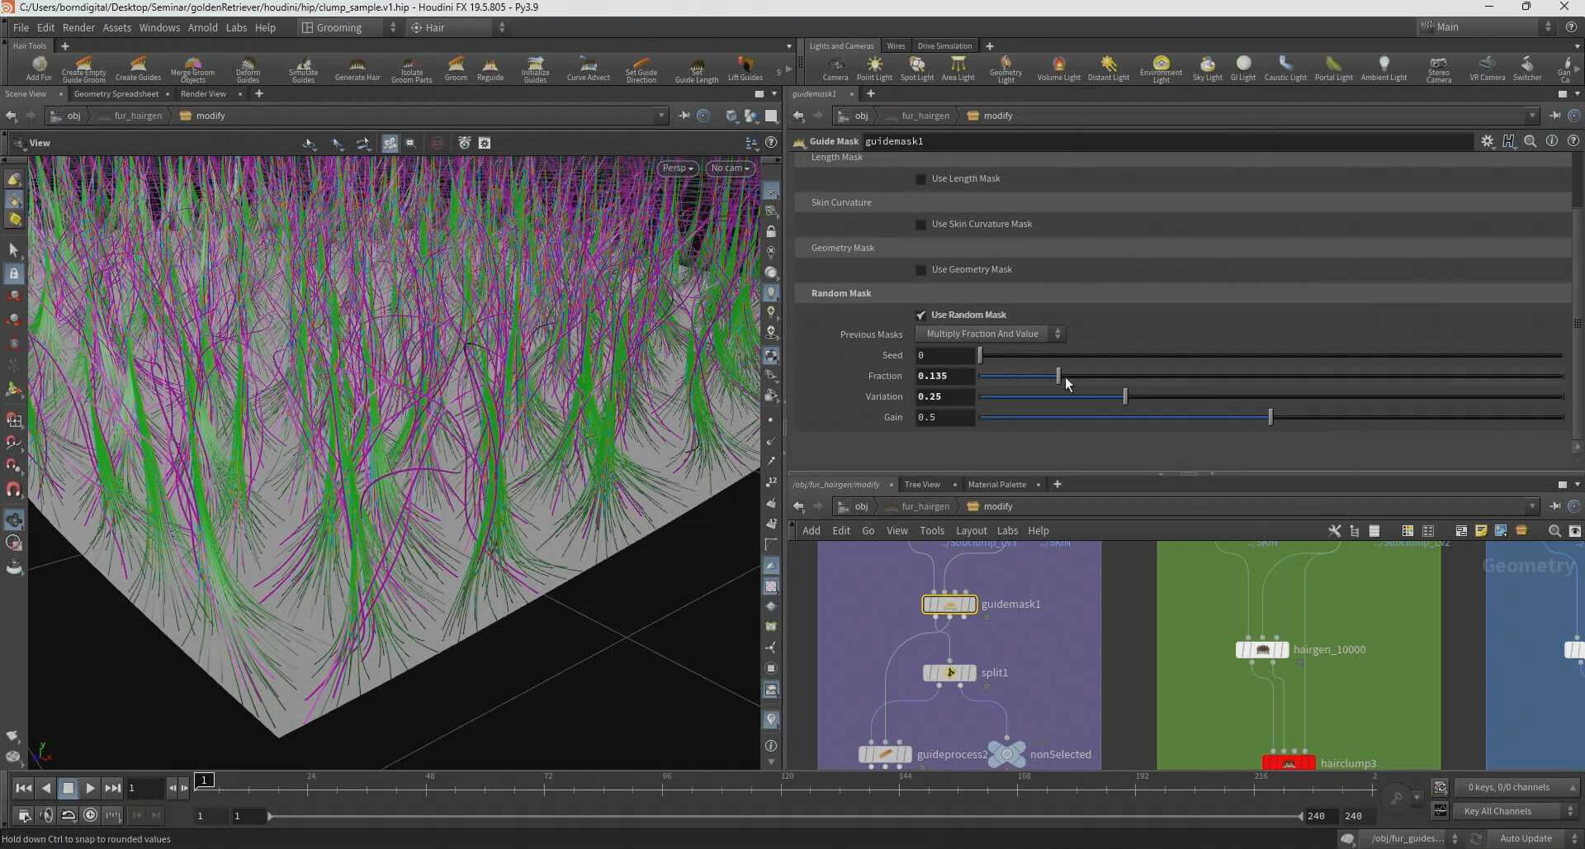Click the Variation slider handle
The height and width of the screenshot is (849, 1585).
[x=1125, y=397]
